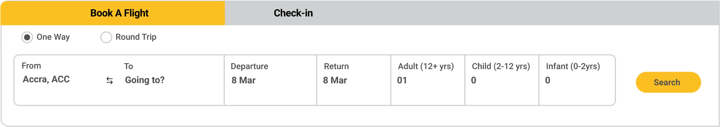Click the swap origin and destination arrows icon
Screen dimensions: 720x127
[110, 81]
